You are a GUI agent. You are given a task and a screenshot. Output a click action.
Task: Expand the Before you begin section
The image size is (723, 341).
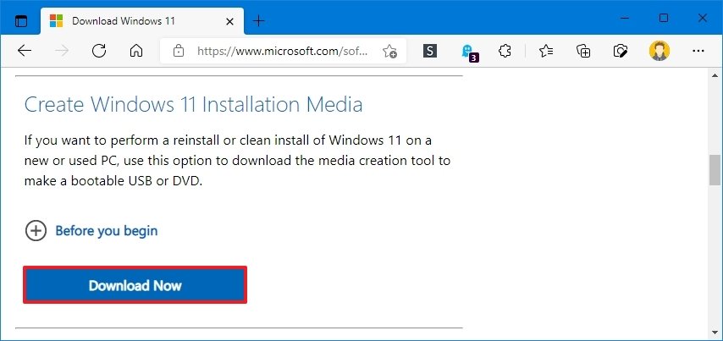(36, 230)
